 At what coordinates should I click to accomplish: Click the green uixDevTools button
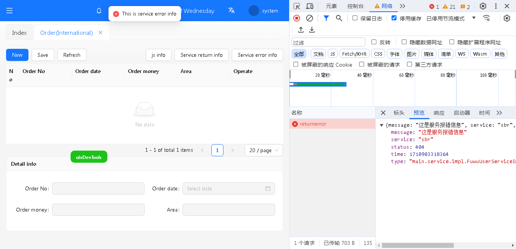89,157
